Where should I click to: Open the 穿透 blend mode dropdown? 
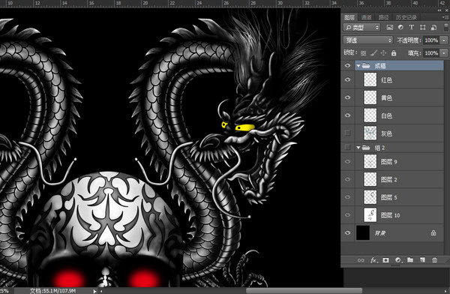click(368, 40)
